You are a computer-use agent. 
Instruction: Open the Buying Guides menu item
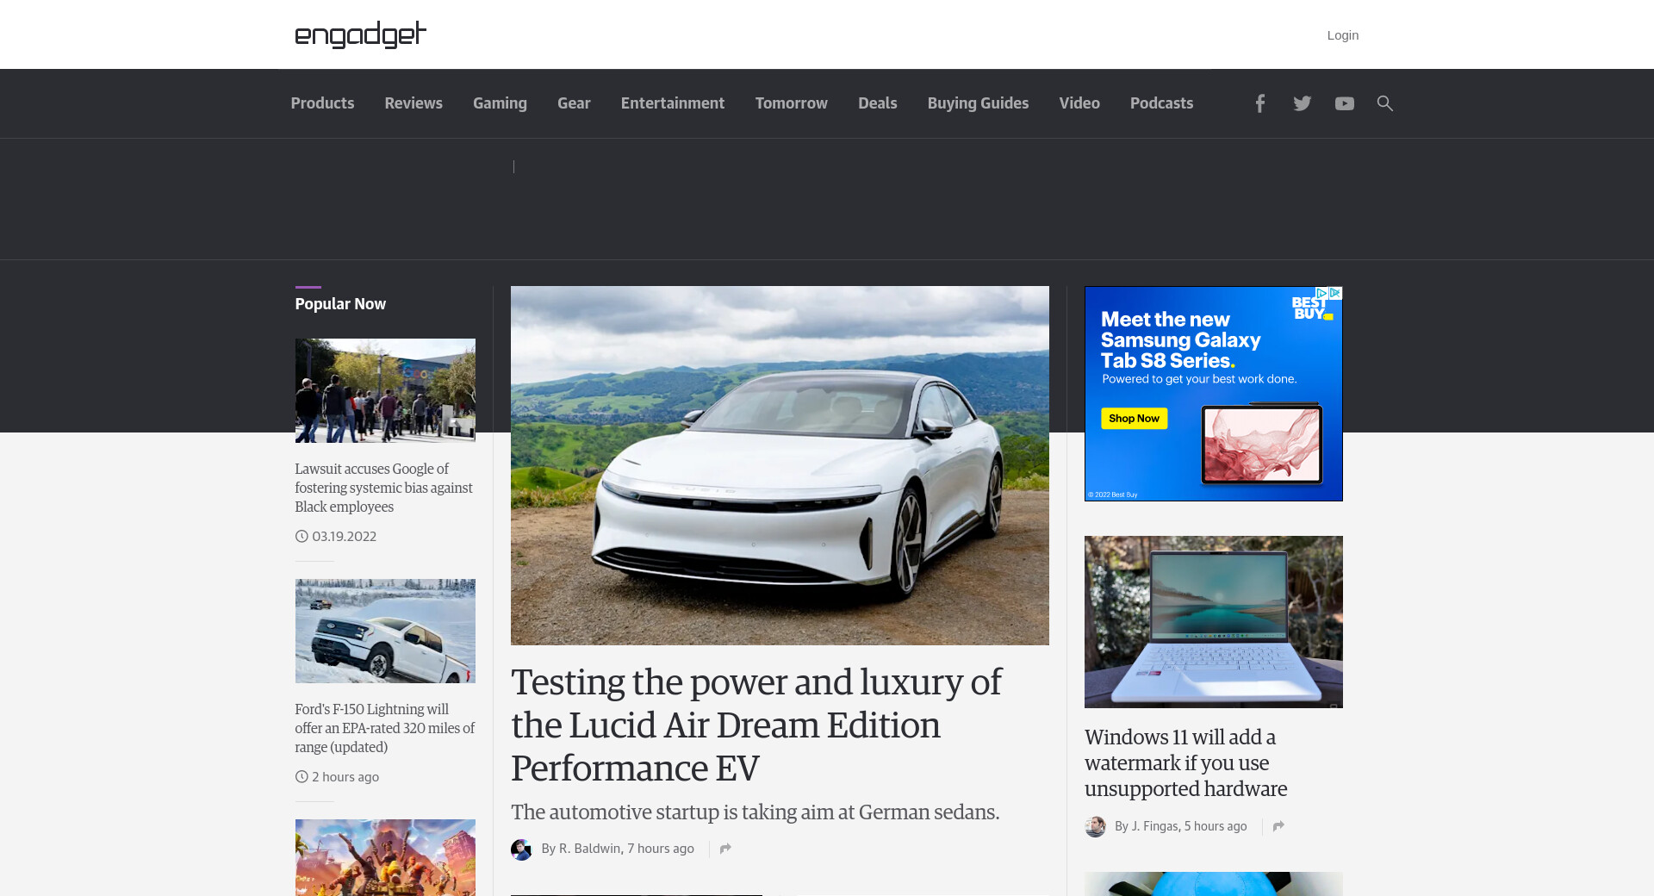pyautogui.click(x=978, y=103)
